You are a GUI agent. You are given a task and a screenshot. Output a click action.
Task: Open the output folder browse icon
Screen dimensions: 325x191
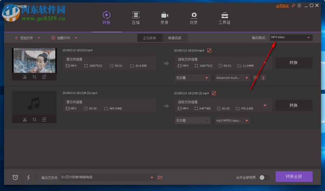160,177
